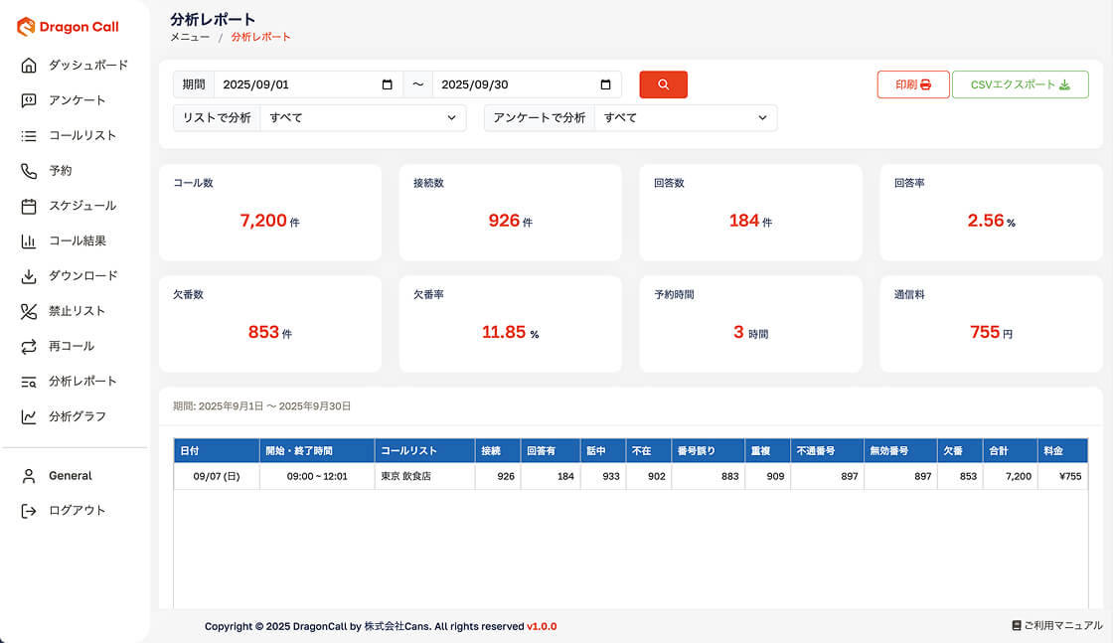The height and width of the screenshot is (643, 1113).
Task: Open 予約 phone icon in sidebar
Action: (29, 171)
